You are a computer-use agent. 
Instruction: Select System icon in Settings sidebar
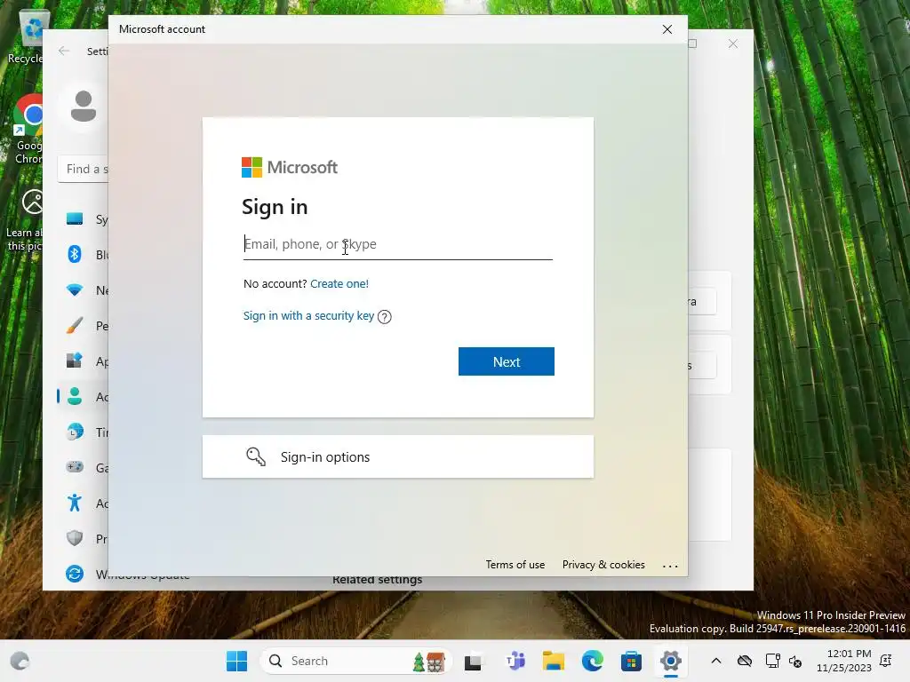point(75,218)
